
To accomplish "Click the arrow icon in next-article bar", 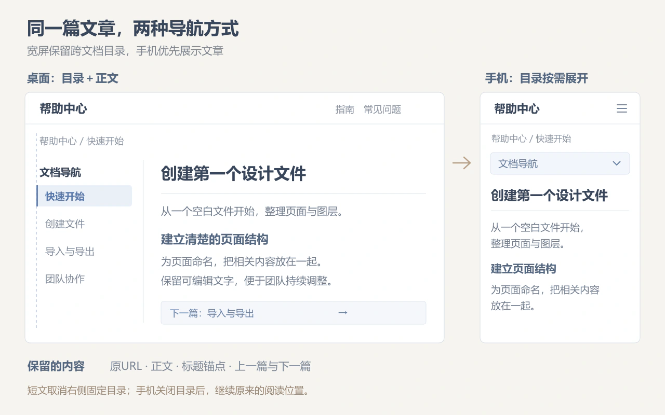I will point(343,313).
